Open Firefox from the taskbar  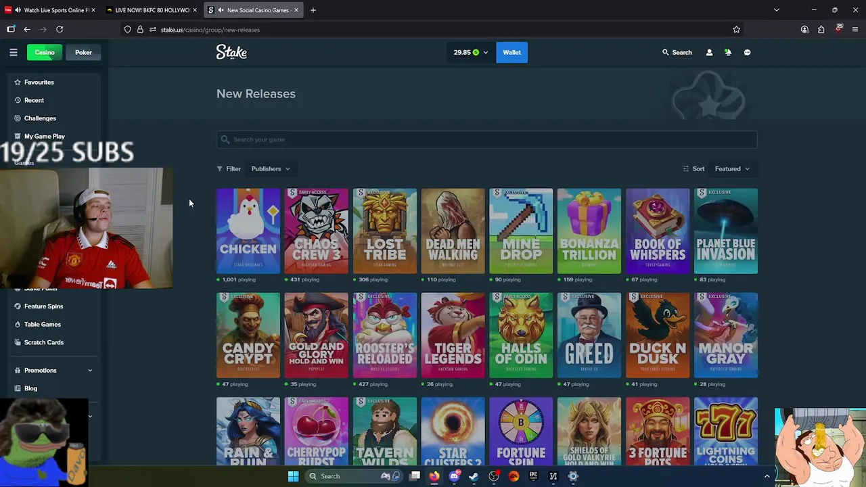tap(434, 476)
